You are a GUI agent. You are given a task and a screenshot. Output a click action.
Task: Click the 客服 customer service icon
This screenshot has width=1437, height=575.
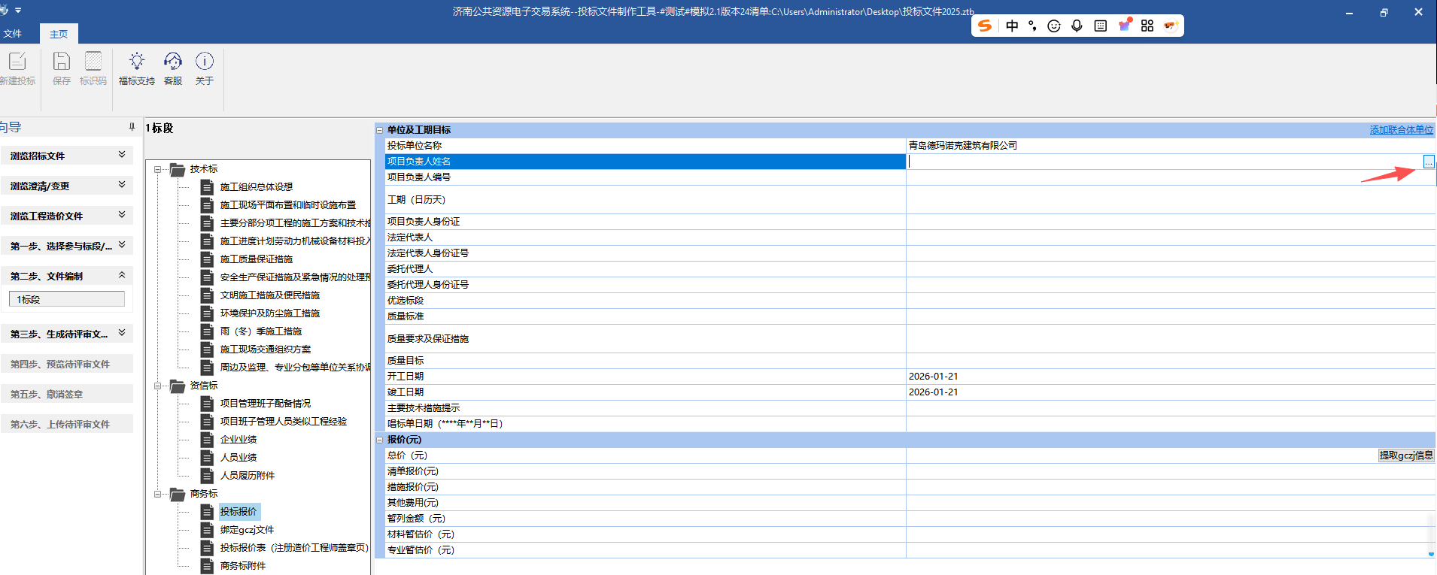(x=173, y=62)
